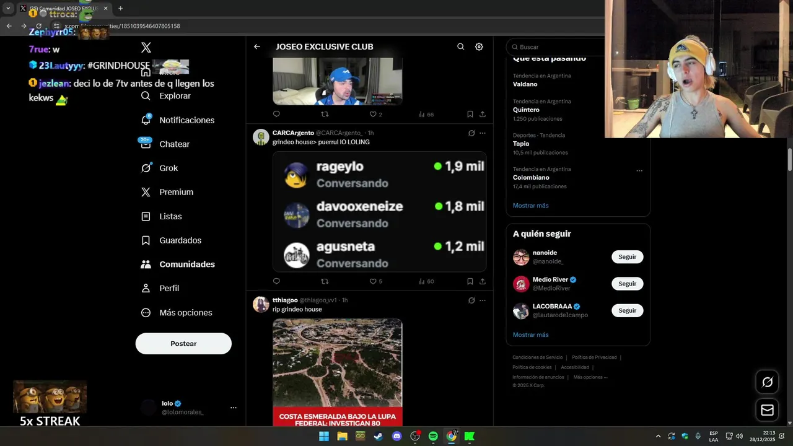This screenshot has height=446, width=793.
Task: Click the Postear button
Action: coord(183,344)
